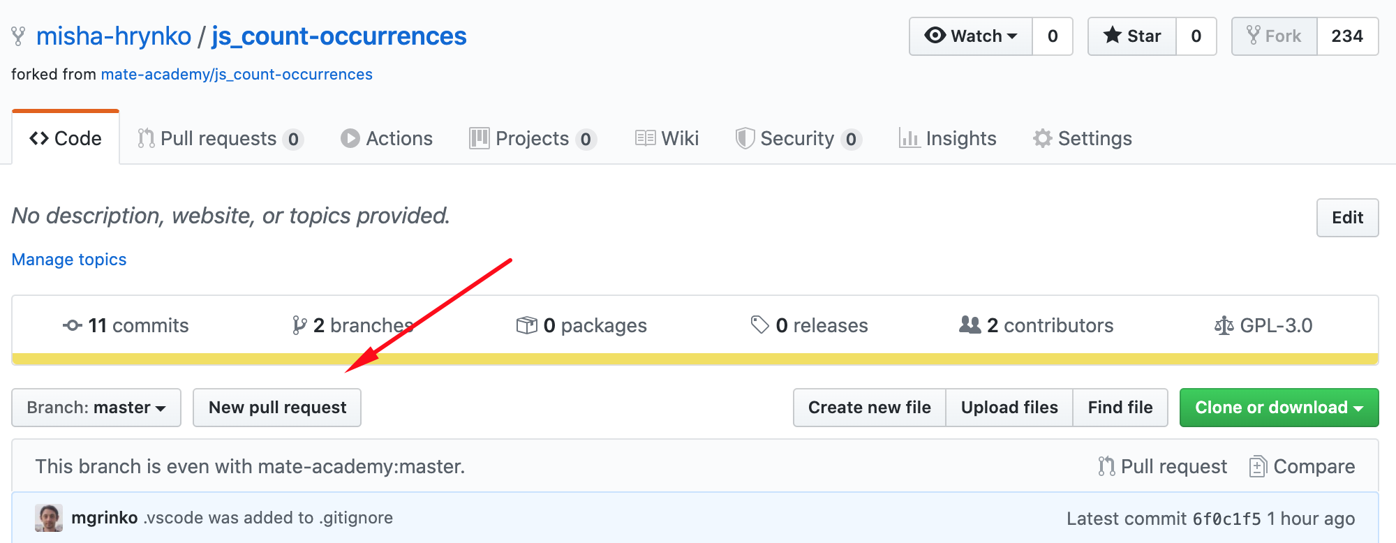Expand the Branch: master dropdown

pyautogui.click(x=96, y=408)
